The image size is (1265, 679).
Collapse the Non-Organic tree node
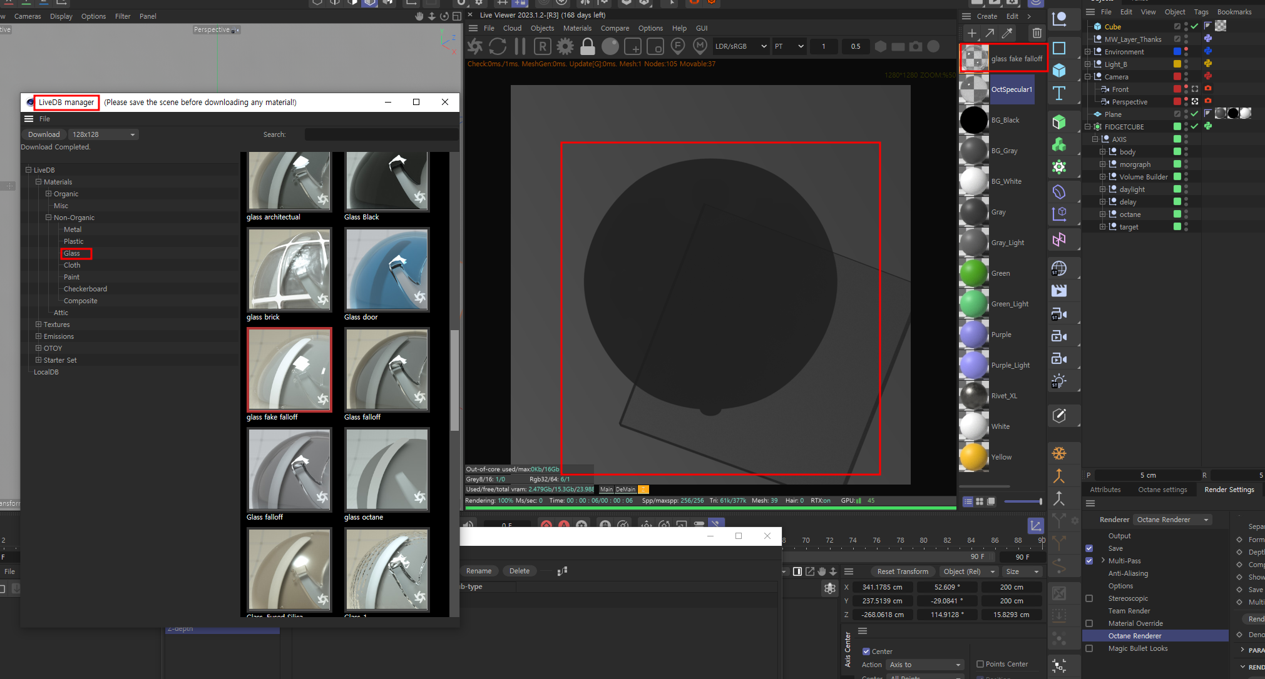(48, 218)
